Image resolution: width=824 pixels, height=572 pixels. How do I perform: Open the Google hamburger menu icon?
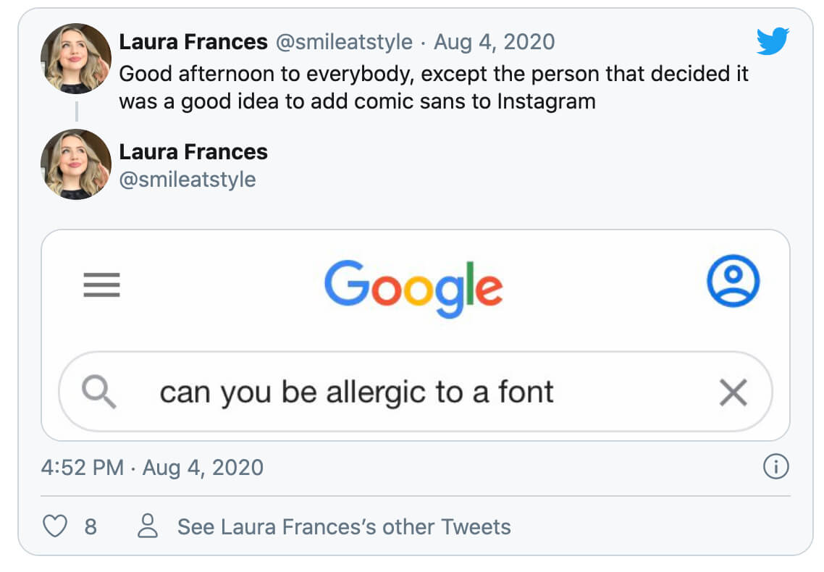[x=101, y=285]
